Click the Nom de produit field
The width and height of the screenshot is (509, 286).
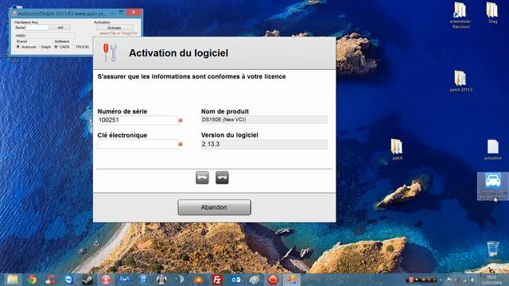264,120
